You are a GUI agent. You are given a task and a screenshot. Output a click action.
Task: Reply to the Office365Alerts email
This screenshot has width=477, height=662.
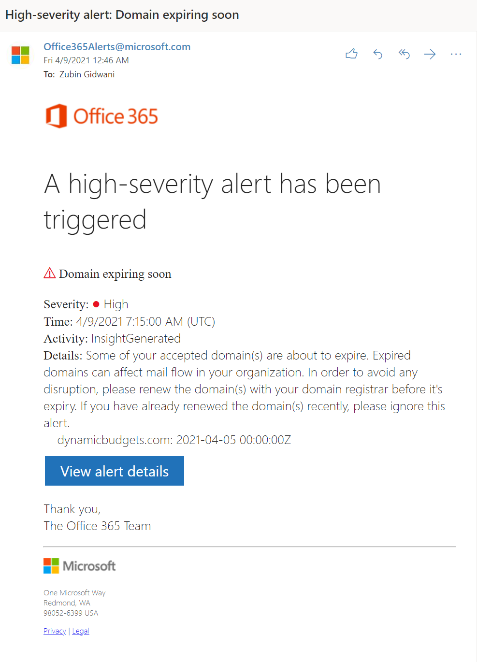[x=378, y=54]
